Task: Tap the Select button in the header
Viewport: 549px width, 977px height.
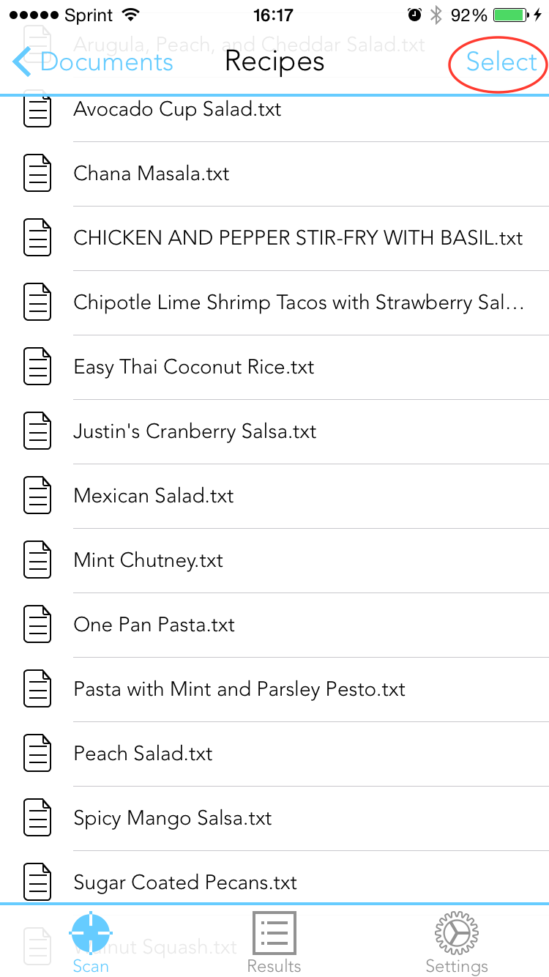Action: tap(501, 62)
